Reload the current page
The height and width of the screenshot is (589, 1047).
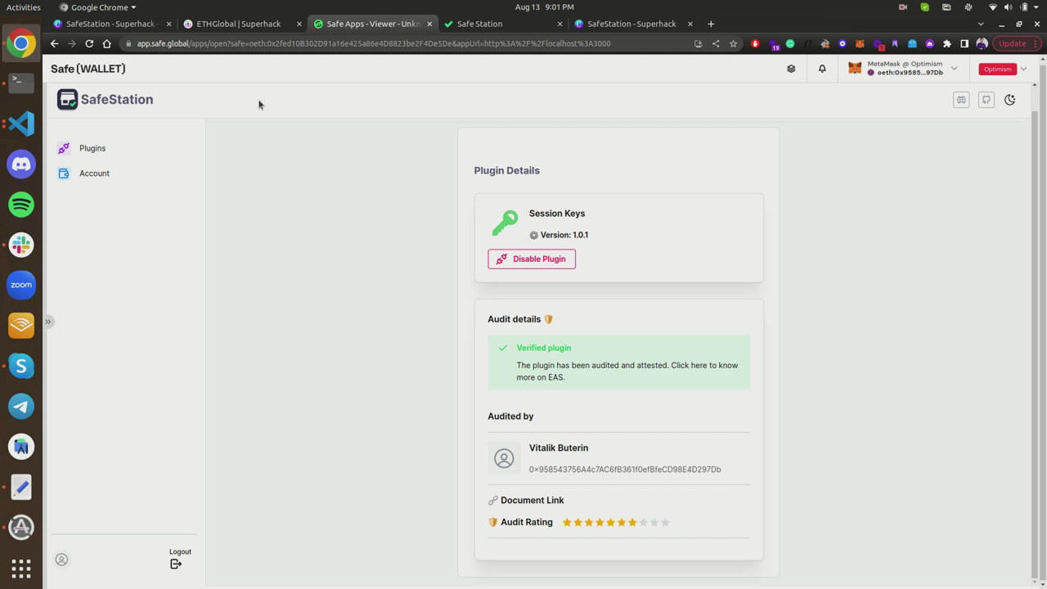click(89, 43)
